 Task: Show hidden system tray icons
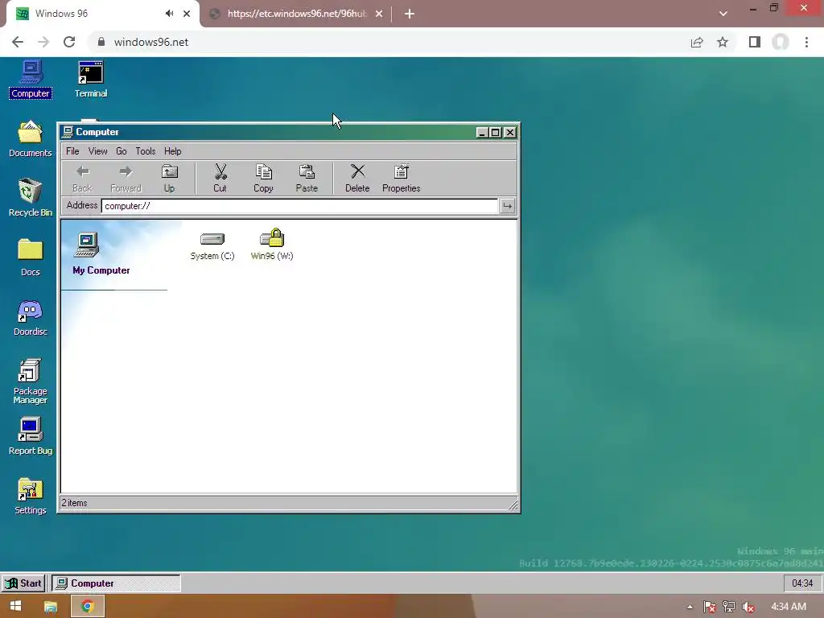tap(690, 607)
